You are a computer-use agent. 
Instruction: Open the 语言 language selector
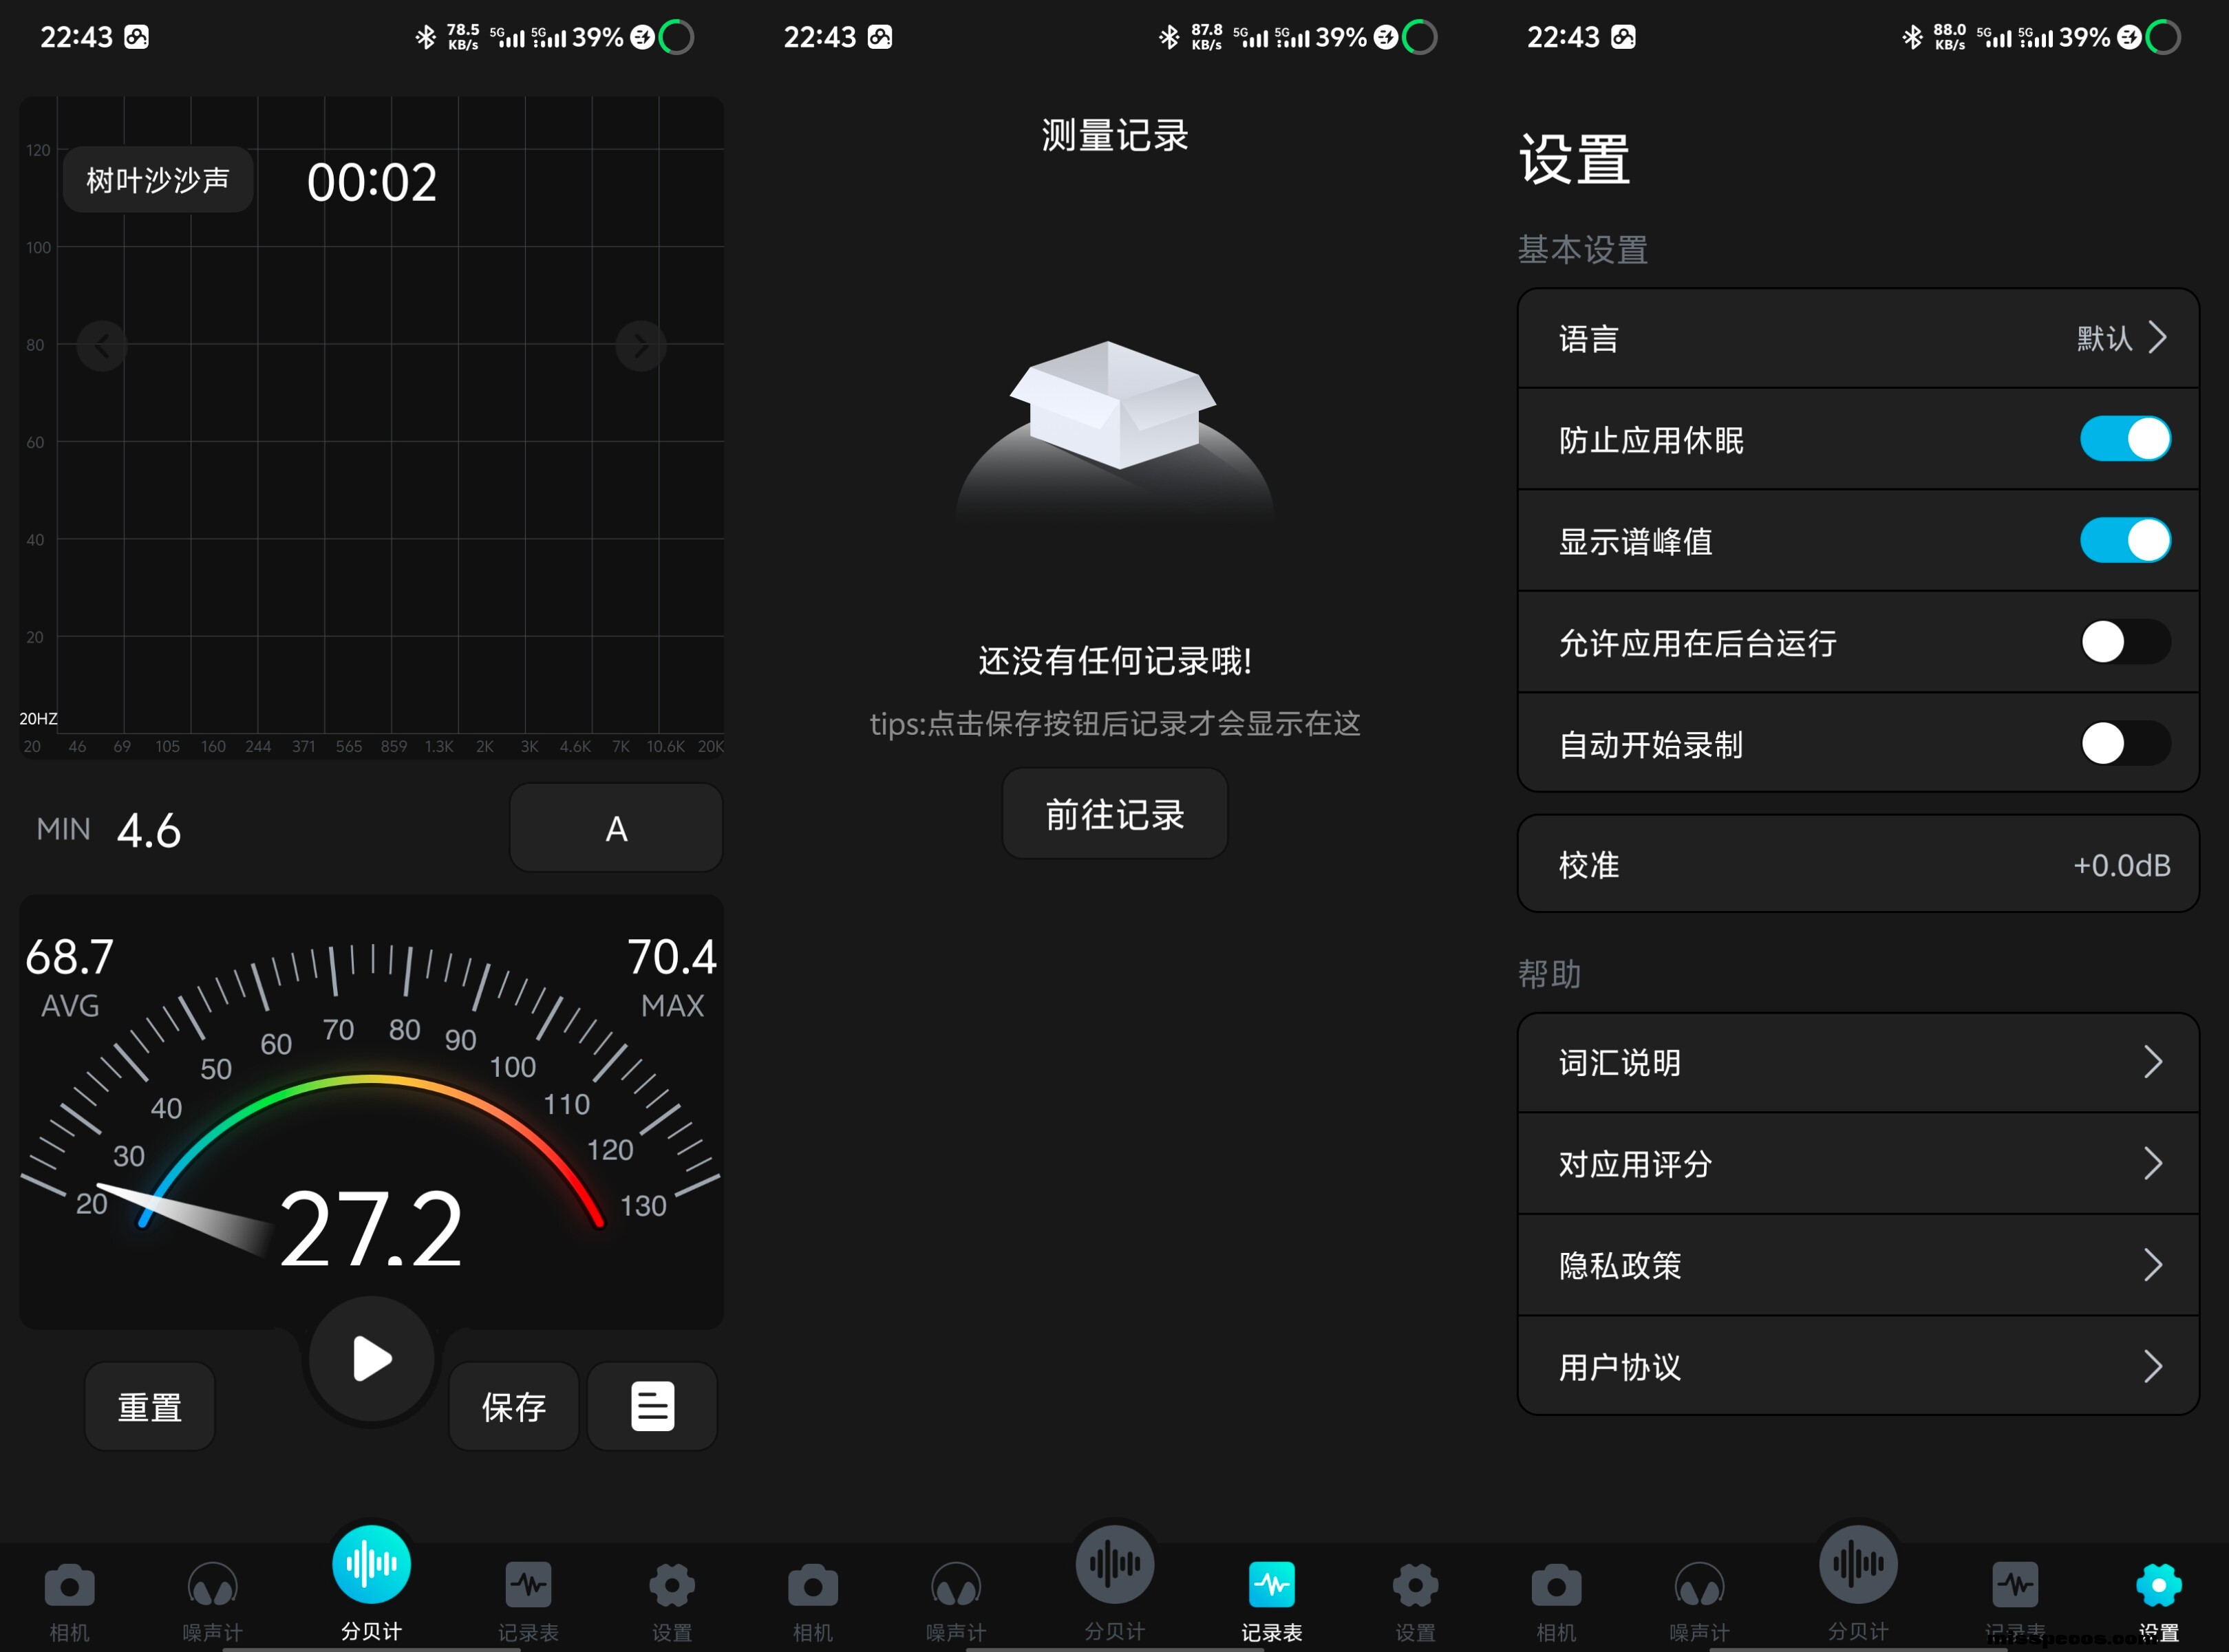1857,339
